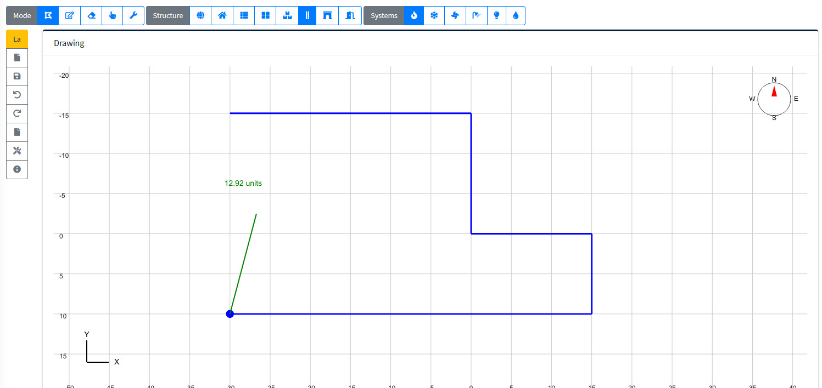
Task: Activate the eraser mode
Action: [x=91, y=15]
